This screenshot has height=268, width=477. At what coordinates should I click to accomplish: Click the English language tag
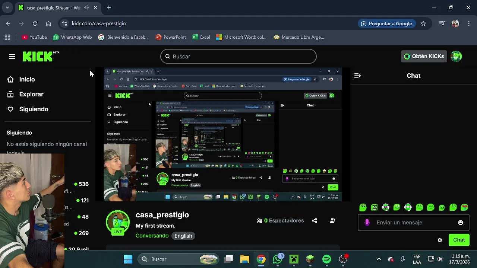[x=183, y=236]
